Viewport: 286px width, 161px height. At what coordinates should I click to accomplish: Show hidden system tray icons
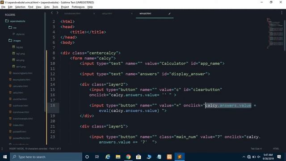coord(244,157)
